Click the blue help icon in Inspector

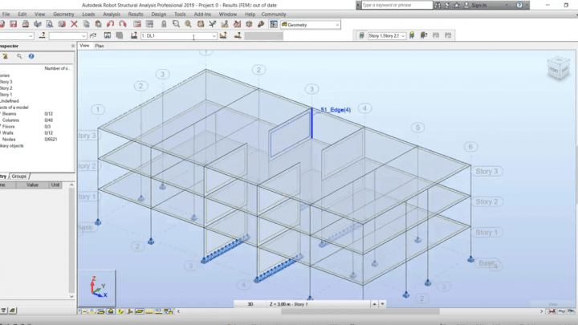coord(31,56)
